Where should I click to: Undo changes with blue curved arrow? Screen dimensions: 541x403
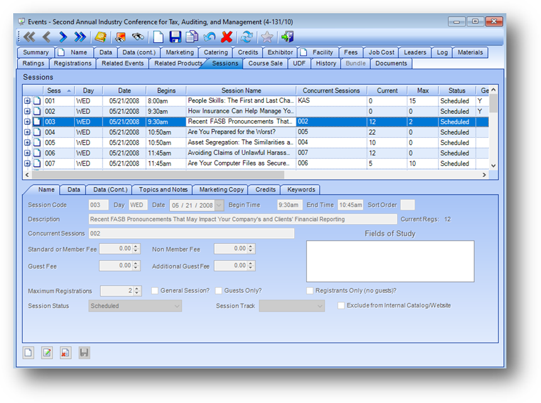[209, 37]
